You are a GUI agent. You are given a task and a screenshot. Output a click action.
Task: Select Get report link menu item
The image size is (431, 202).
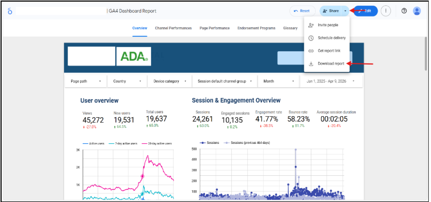327,51
